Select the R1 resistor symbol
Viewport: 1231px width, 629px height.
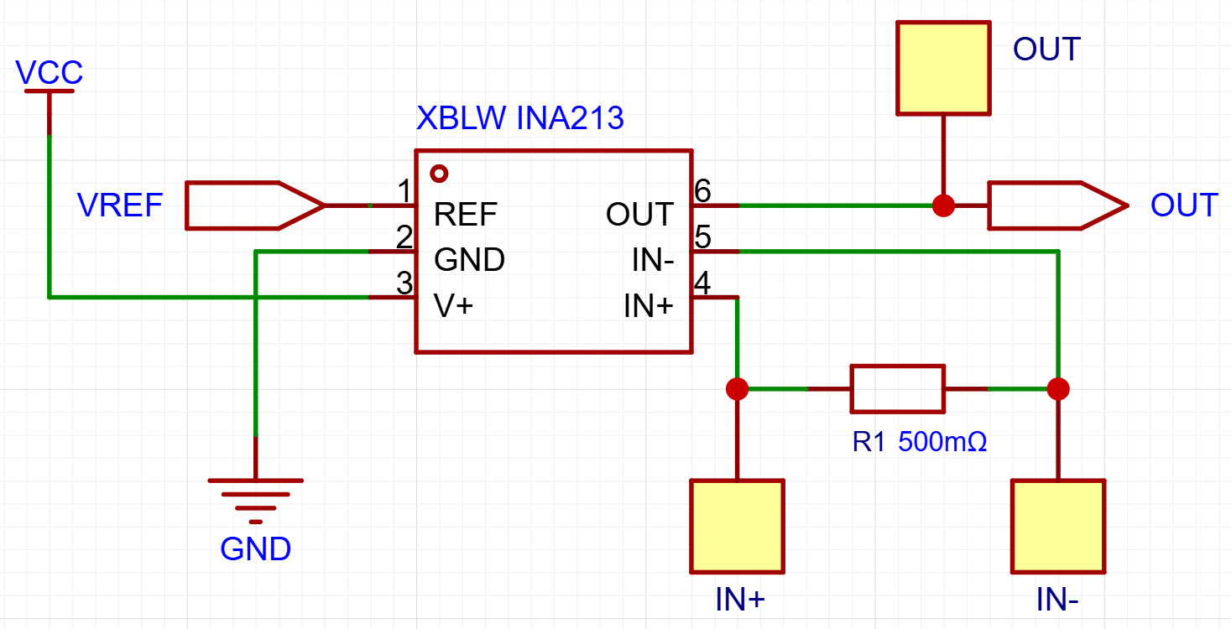[898, 388]
